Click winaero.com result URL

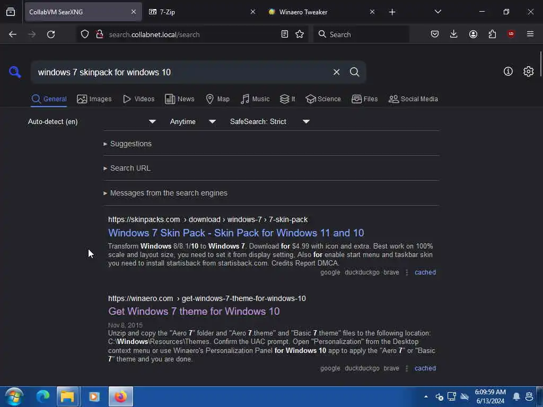(x=207, y=298)
